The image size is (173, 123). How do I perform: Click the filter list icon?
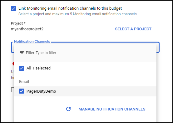22,53
